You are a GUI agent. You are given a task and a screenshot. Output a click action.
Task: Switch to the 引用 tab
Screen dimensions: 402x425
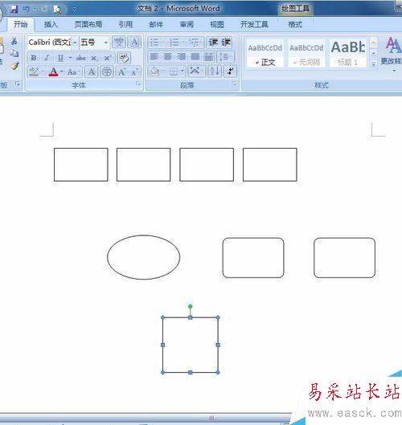tap(125, 24)
